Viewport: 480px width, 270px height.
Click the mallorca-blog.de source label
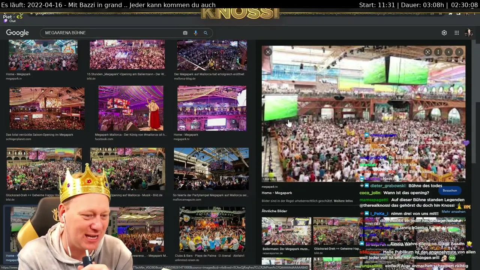[185, 79]
